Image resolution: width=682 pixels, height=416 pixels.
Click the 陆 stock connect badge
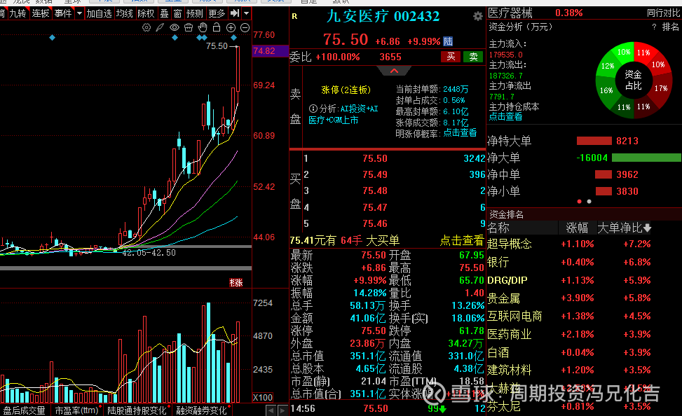(448, 41)
